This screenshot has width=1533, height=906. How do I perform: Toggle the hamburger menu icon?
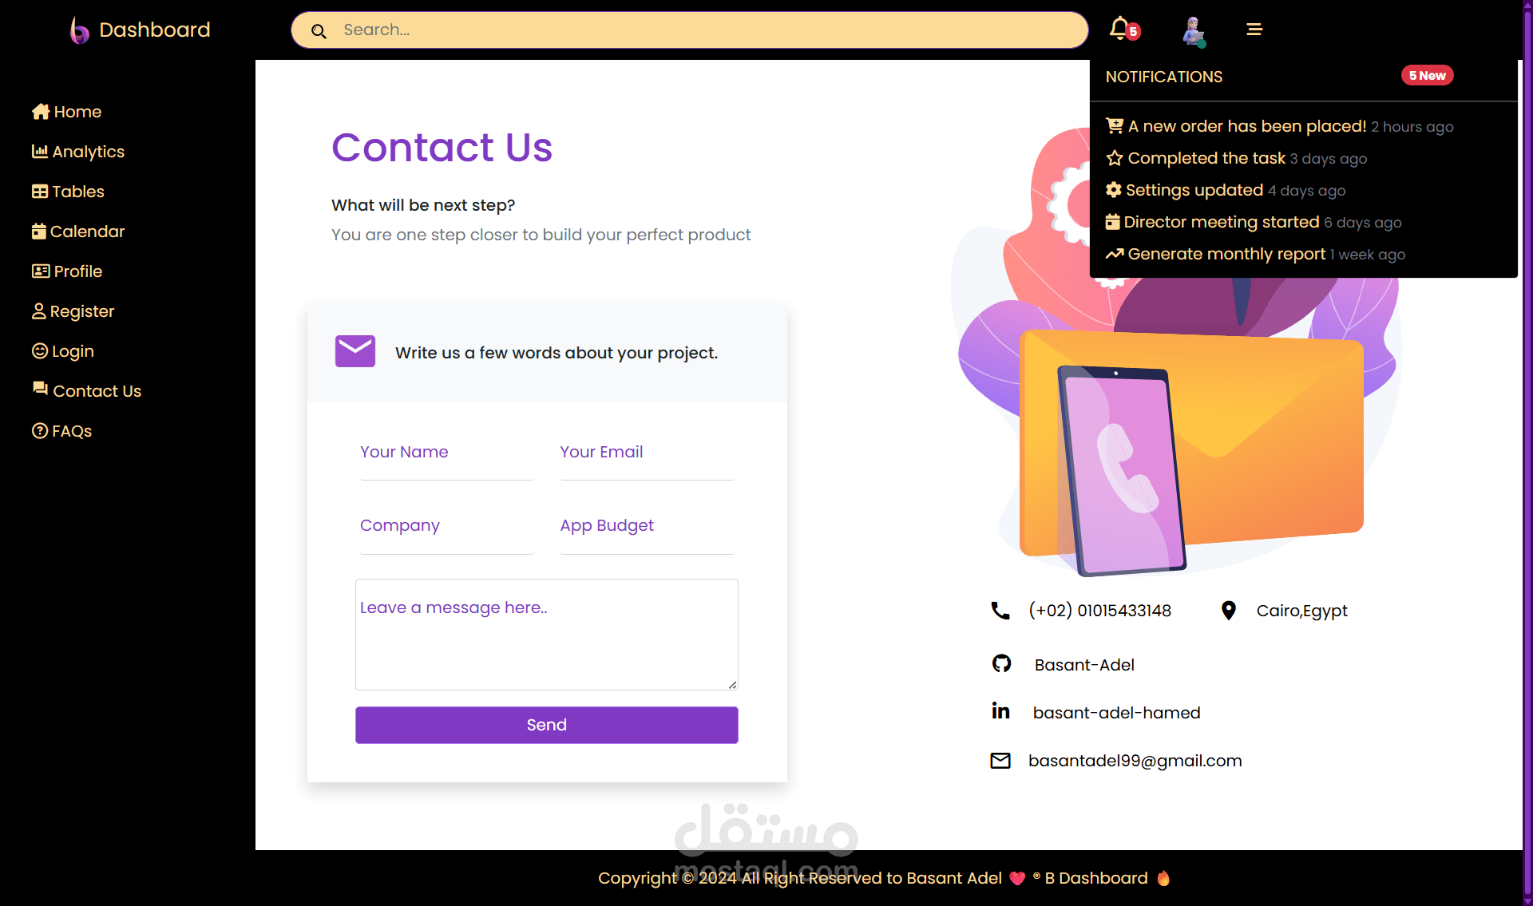(x=1254, y=30)
